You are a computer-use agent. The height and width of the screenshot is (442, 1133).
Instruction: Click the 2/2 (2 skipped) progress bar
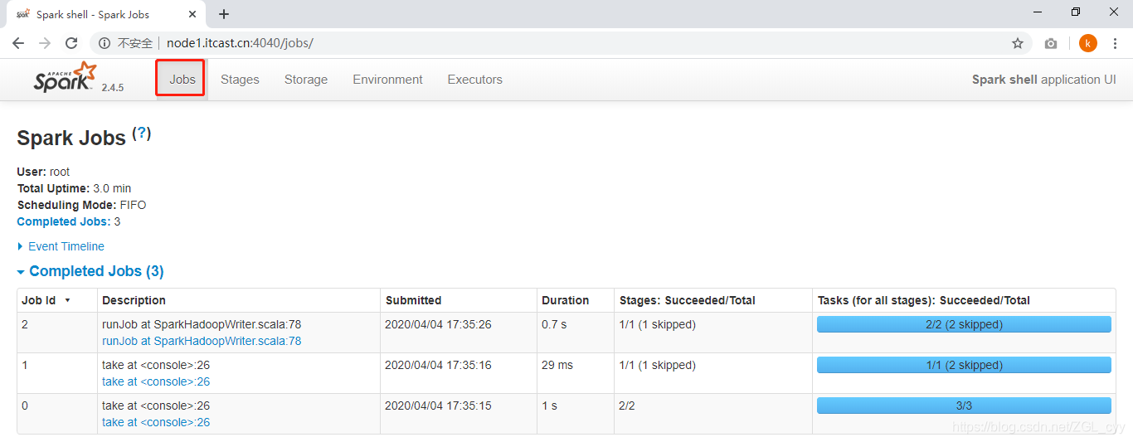point(964,324)
